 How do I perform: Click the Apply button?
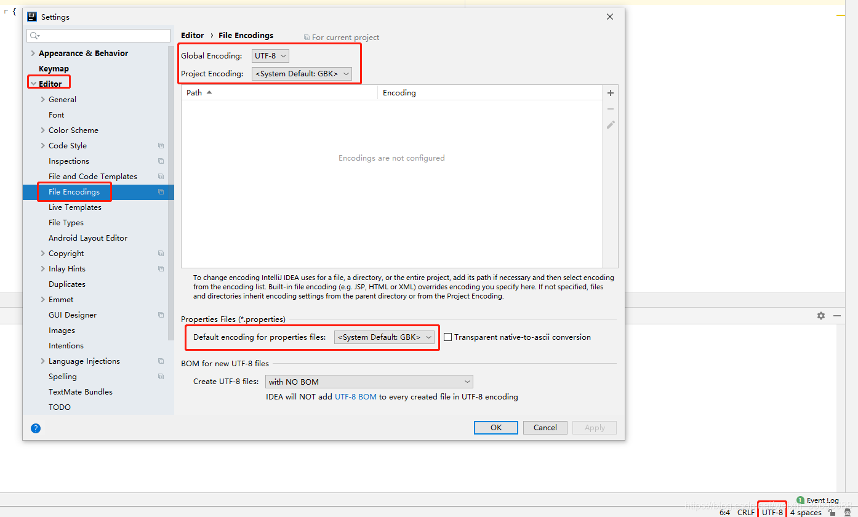pos(595,428)
